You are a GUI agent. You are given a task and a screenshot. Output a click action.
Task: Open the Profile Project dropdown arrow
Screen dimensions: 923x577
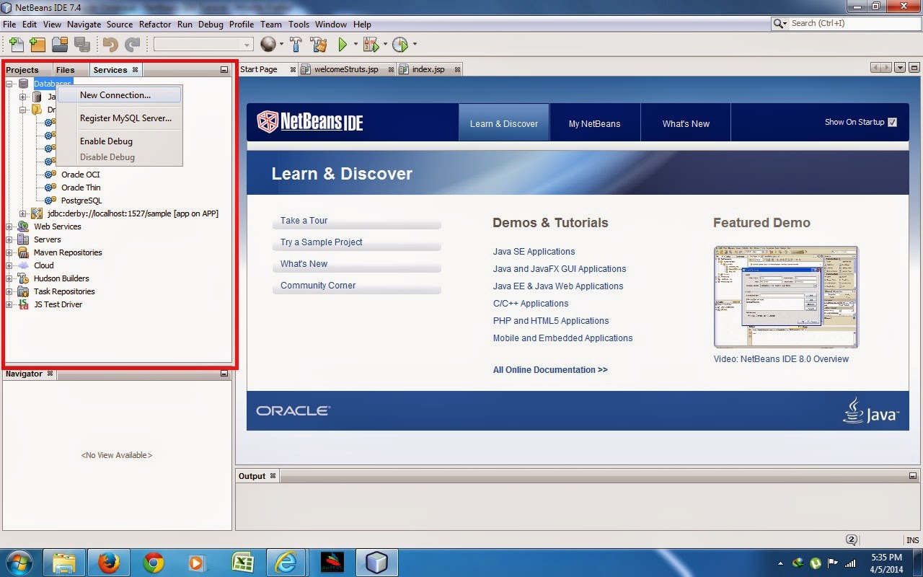coord(415,45)
